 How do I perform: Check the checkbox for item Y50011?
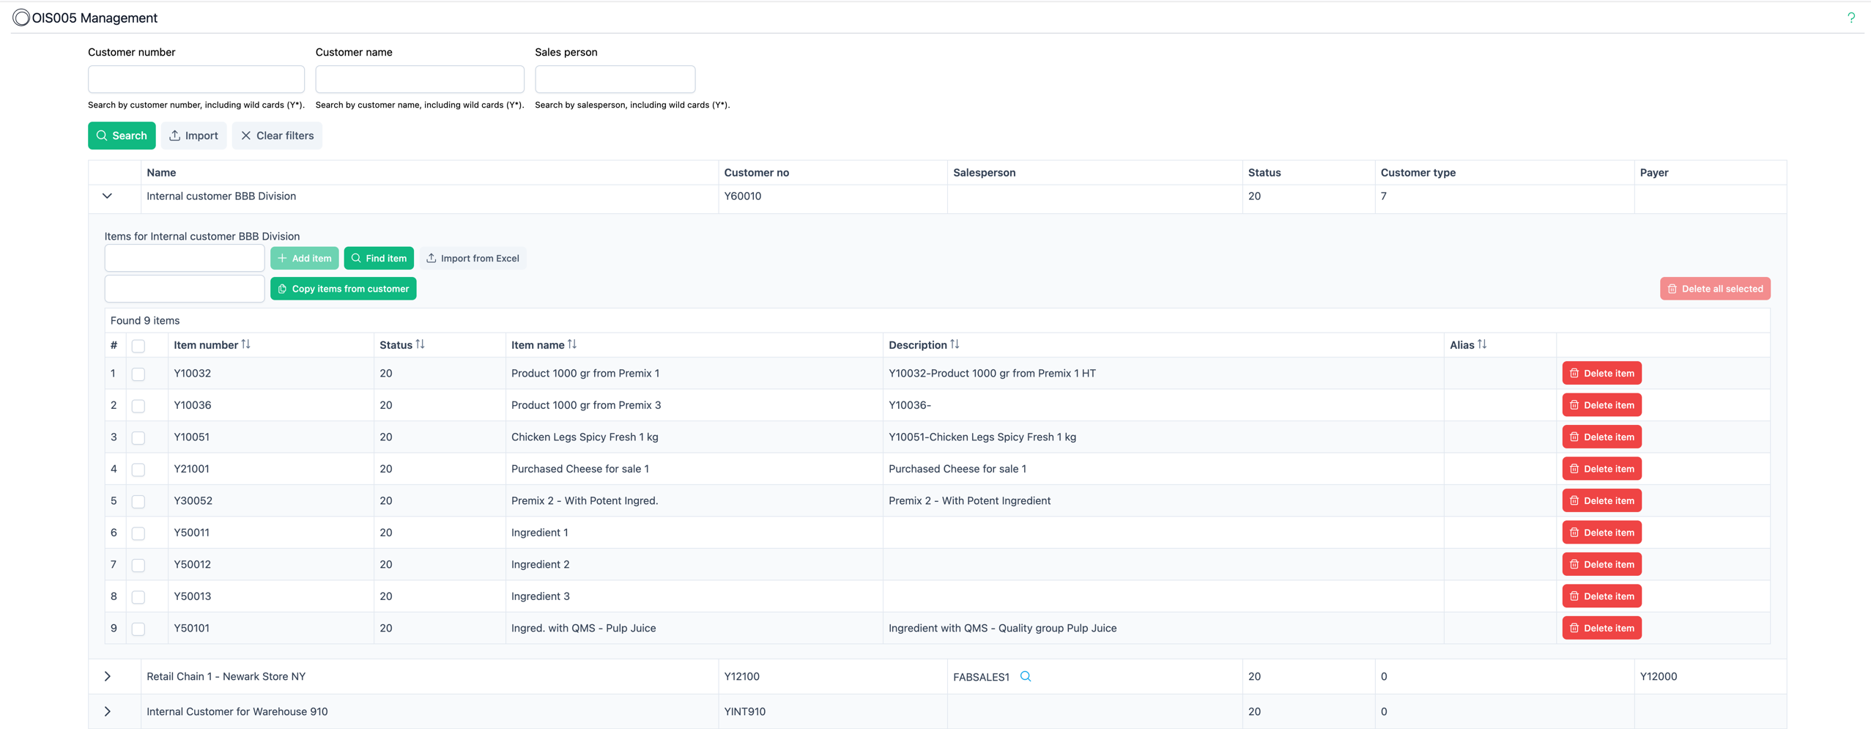[138, 533]
